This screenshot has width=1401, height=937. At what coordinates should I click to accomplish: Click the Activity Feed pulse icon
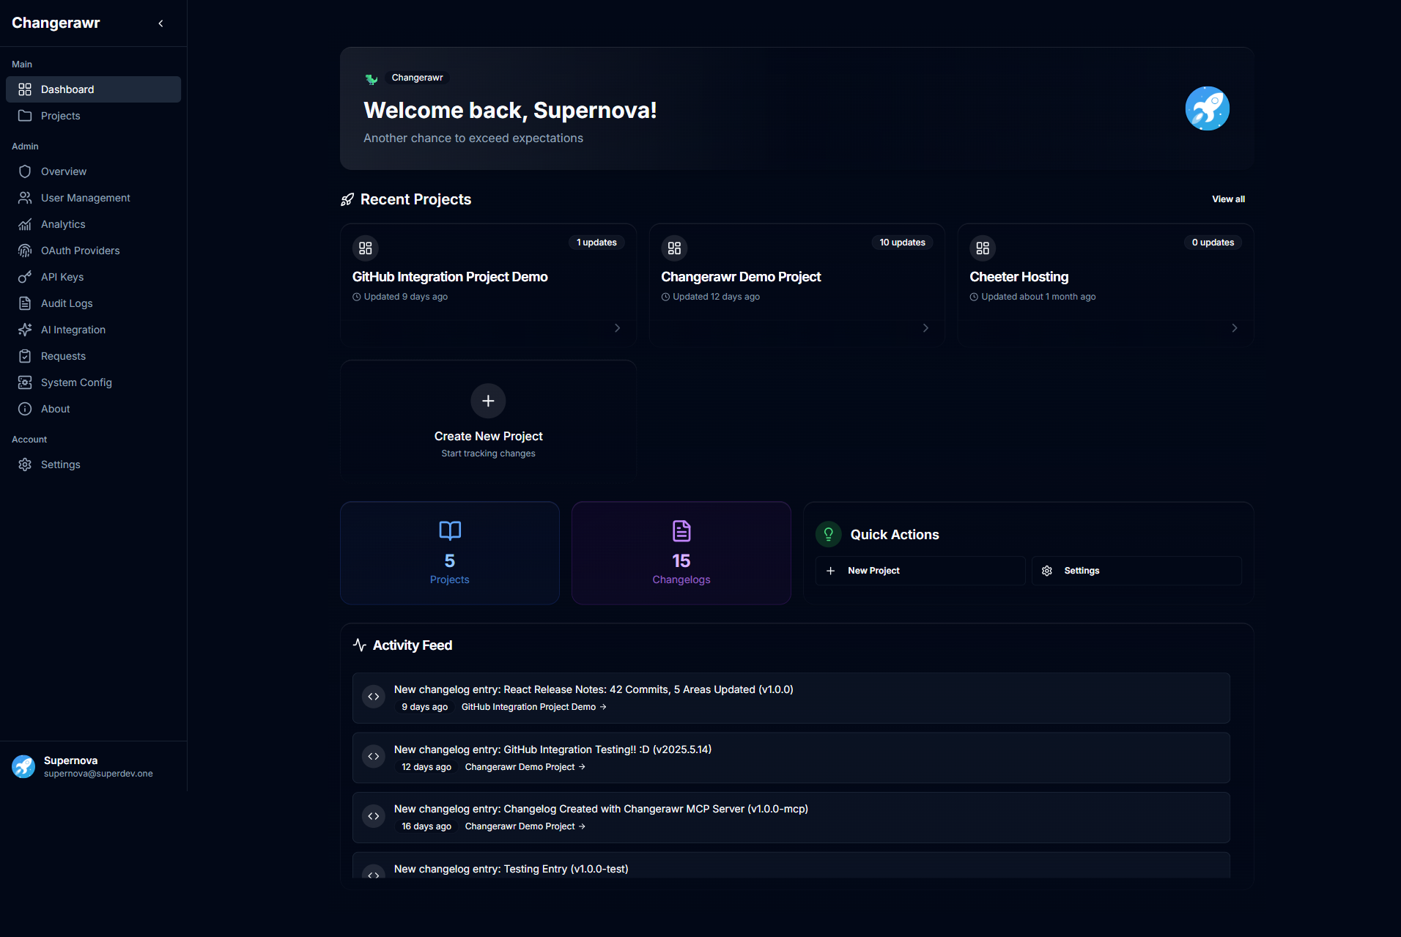point(360,645)
